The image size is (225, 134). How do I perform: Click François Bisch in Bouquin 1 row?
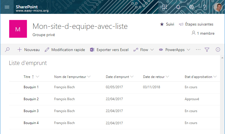point(64,87)
